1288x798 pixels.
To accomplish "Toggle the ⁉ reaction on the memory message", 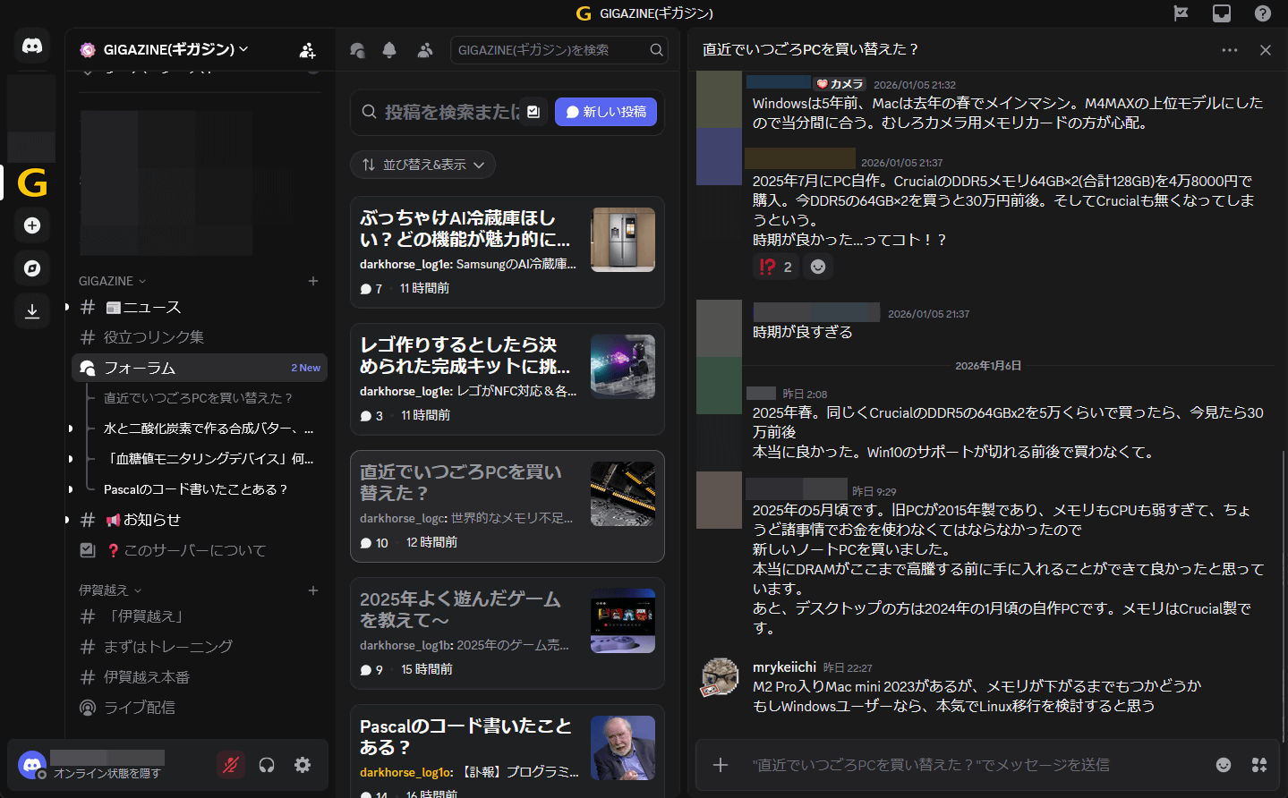I will 775,266.
